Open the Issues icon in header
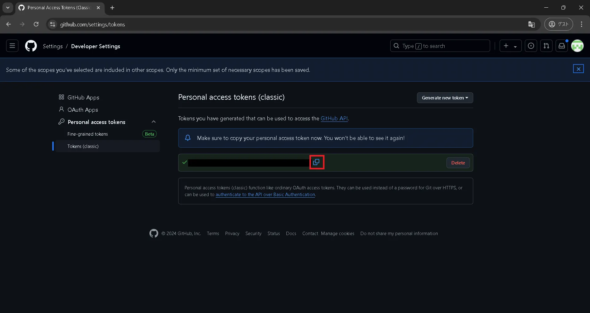The width and height of the screenshot is (590, 313). click(x=531, y=46)
